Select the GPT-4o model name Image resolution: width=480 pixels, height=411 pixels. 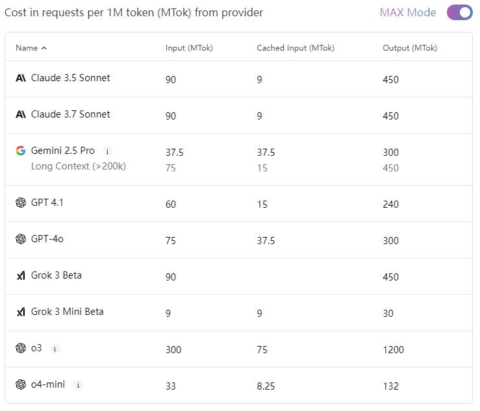point(47,239)
